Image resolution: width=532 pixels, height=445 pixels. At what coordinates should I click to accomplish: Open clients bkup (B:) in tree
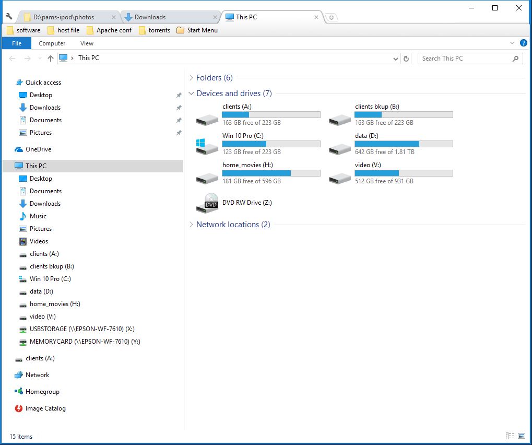(x=52, y=266)
